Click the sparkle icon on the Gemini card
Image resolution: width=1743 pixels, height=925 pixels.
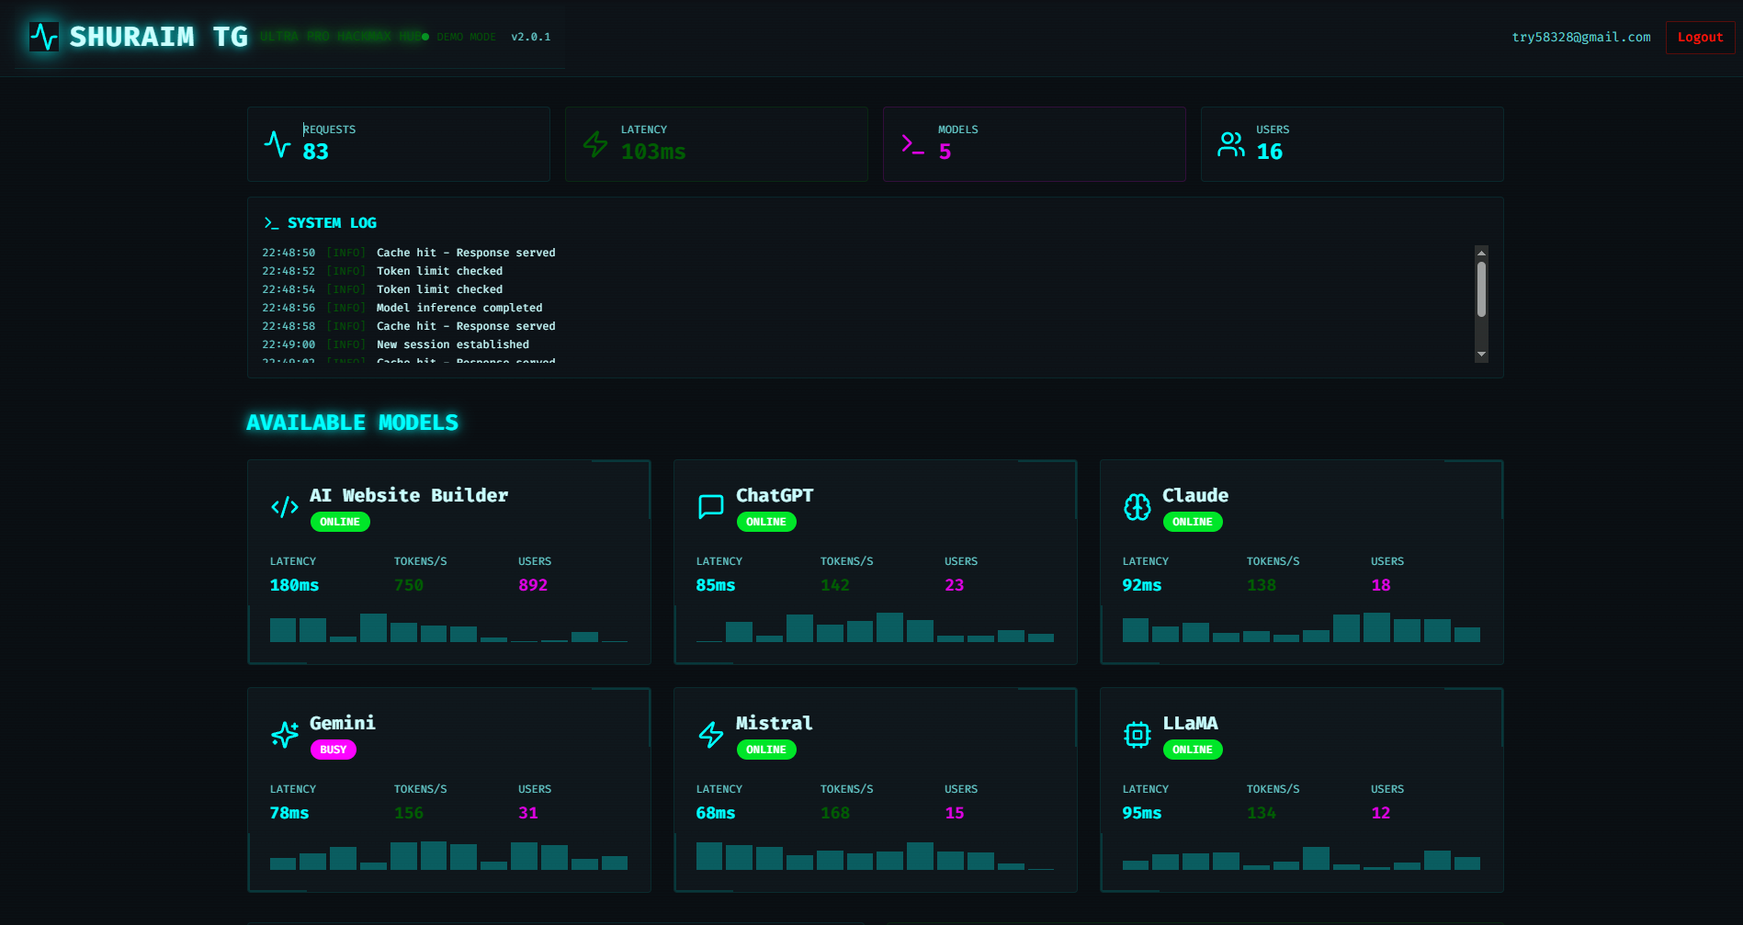point(284,734)
